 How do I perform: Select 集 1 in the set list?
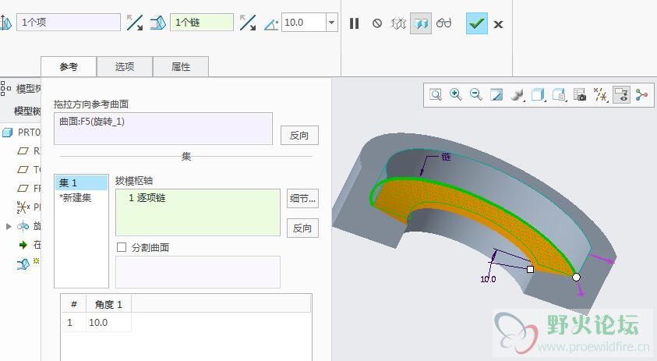(x=81, y=182)
